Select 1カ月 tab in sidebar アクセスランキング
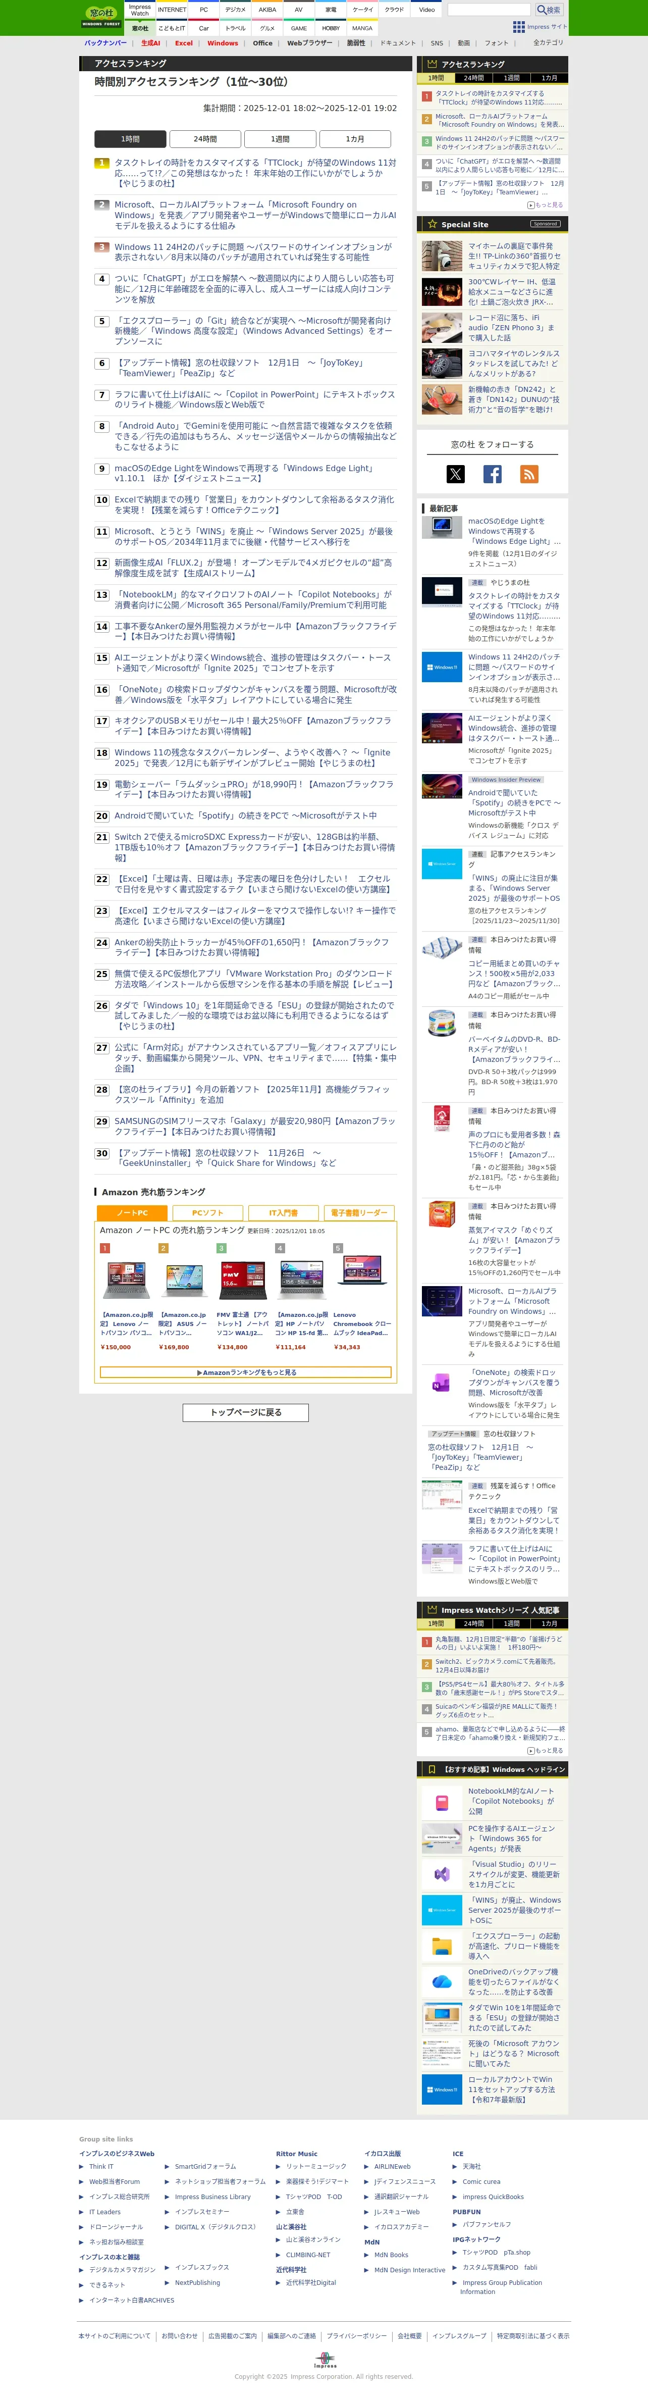The width and height of the screenshot is (648, 2397). pyautogui.click(x=550, y=78)
